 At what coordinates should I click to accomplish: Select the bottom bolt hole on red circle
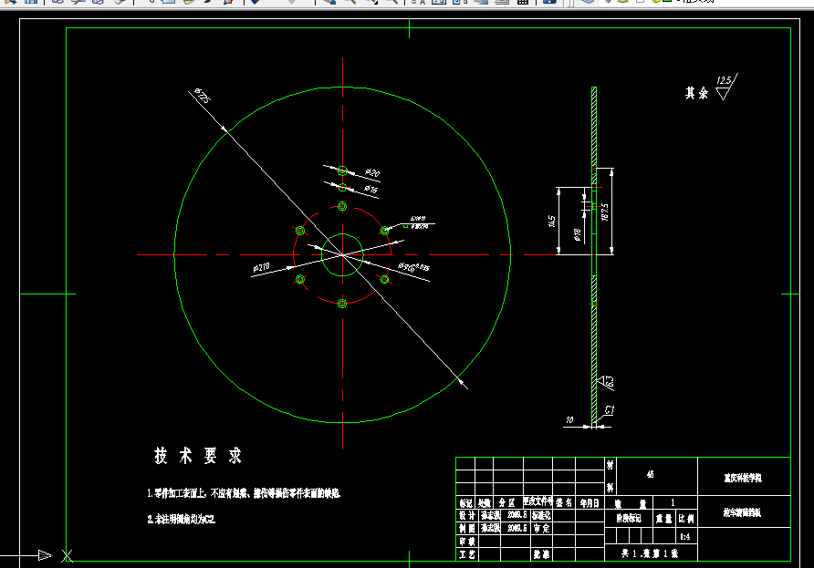(x=341, y=304)
